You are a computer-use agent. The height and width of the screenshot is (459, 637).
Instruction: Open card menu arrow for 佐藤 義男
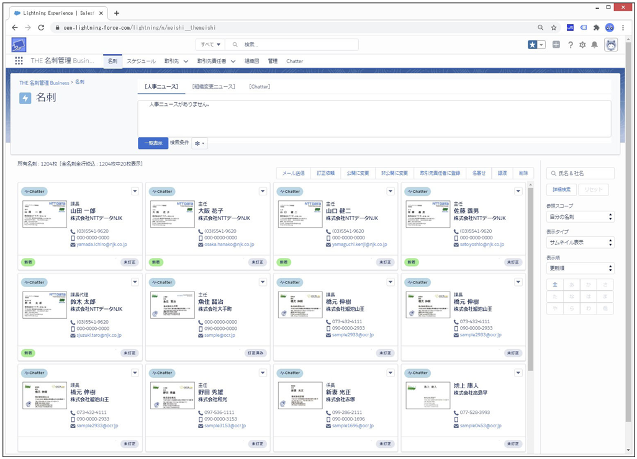coord(518,191)
